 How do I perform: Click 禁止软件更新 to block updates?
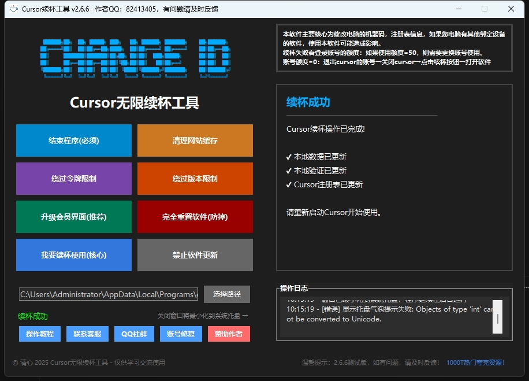[x=195, y=254]
